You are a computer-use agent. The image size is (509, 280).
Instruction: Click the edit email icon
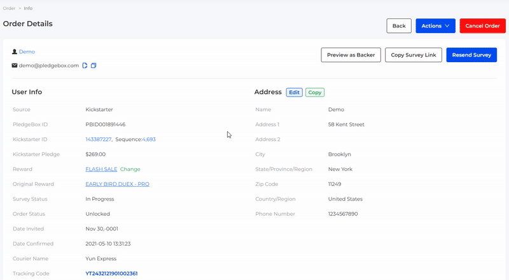(85, 65)
